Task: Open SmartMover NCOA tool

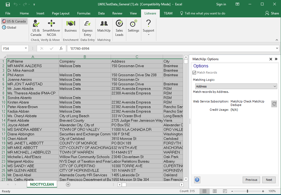Action: pos(51,28)
